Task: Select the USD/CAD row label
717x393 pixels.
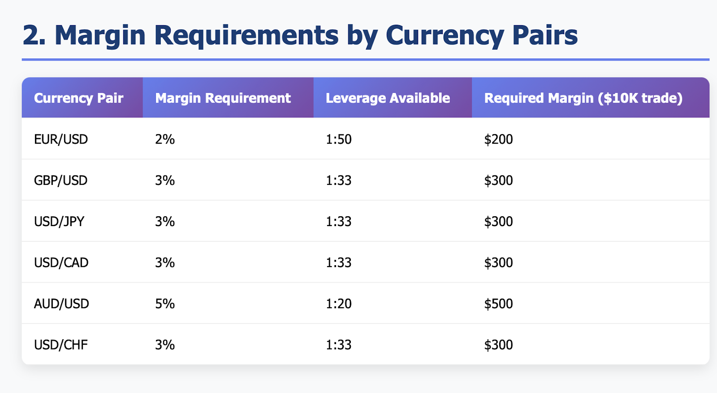Action: 61,262
